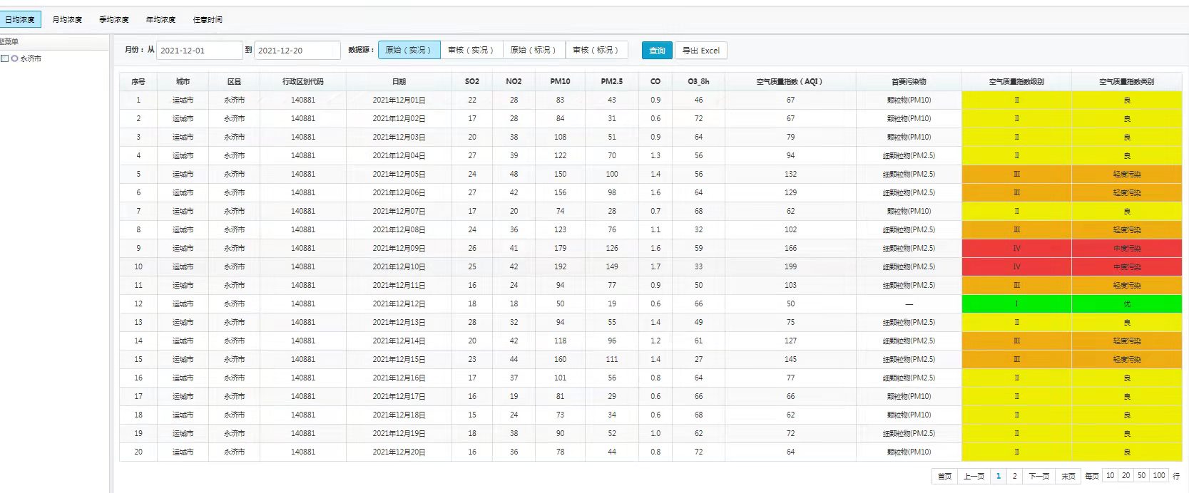This screenshot has width=1189, height=493.
Task: Click the NO2 column header
Action: [x=514, y=81]
